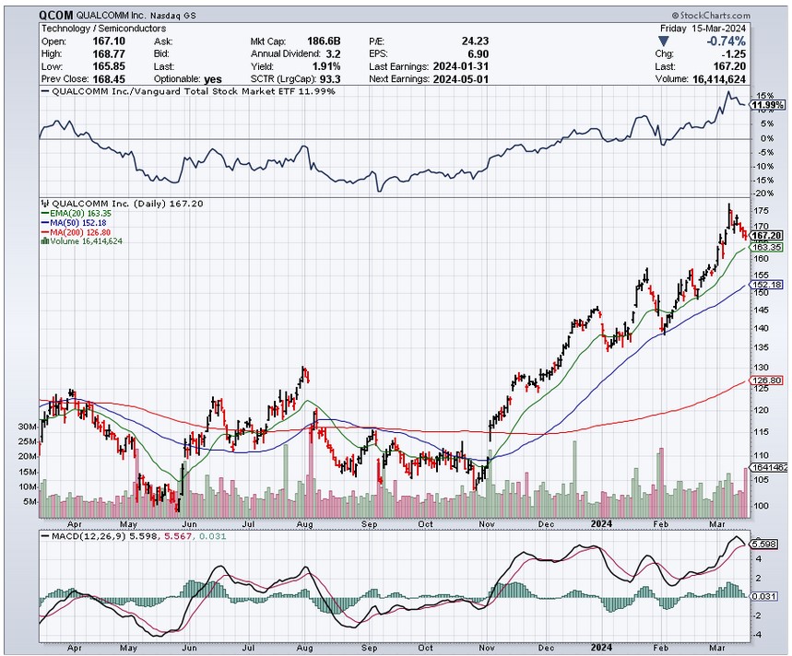Click the volume flag on right axis
The height and width of the screenshot is (656, 792).
coord(768,468)
